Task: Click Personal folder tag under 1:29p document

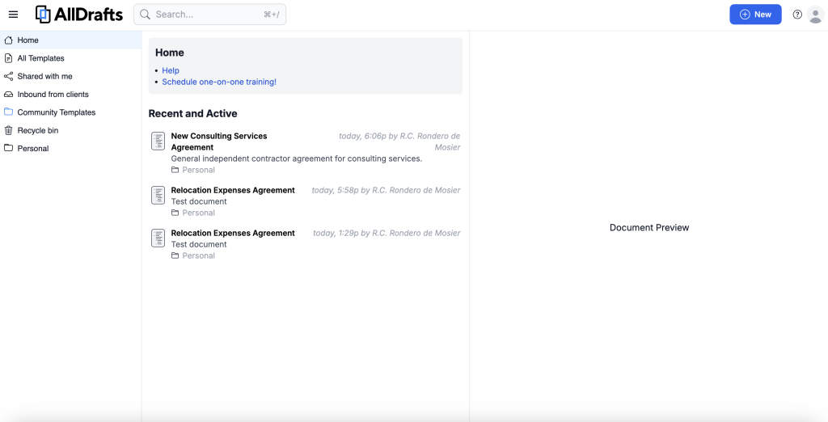Action: click(198, 255)
